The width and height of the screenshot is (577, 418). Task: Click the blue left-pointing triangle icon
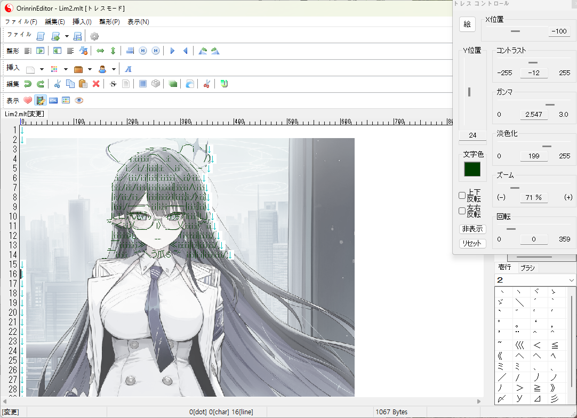pos(186,51)
